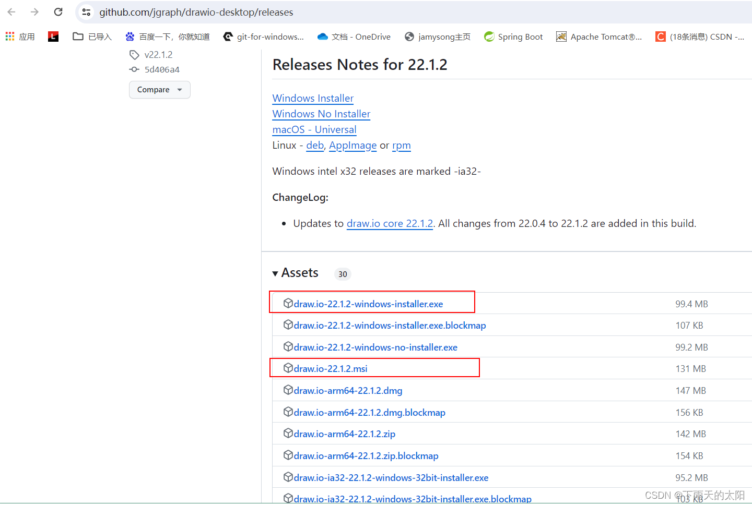Screen dimensions: 752x505
Task: Download draw.io-arm64-22.1.2.zip
Action: pyautogui.click(x=344, y=434)
